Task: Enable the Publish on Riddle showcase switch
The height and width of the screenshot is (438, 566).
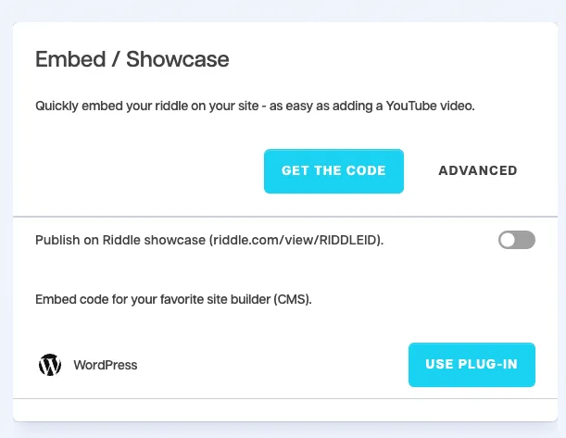Action: (517, 241)
